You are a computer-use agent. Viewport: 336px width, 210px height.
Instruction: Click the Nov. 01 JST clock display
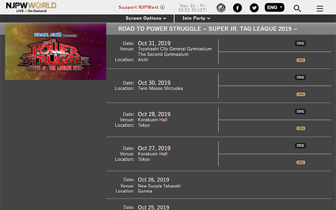pyautogui.click(x=193, y=8)
